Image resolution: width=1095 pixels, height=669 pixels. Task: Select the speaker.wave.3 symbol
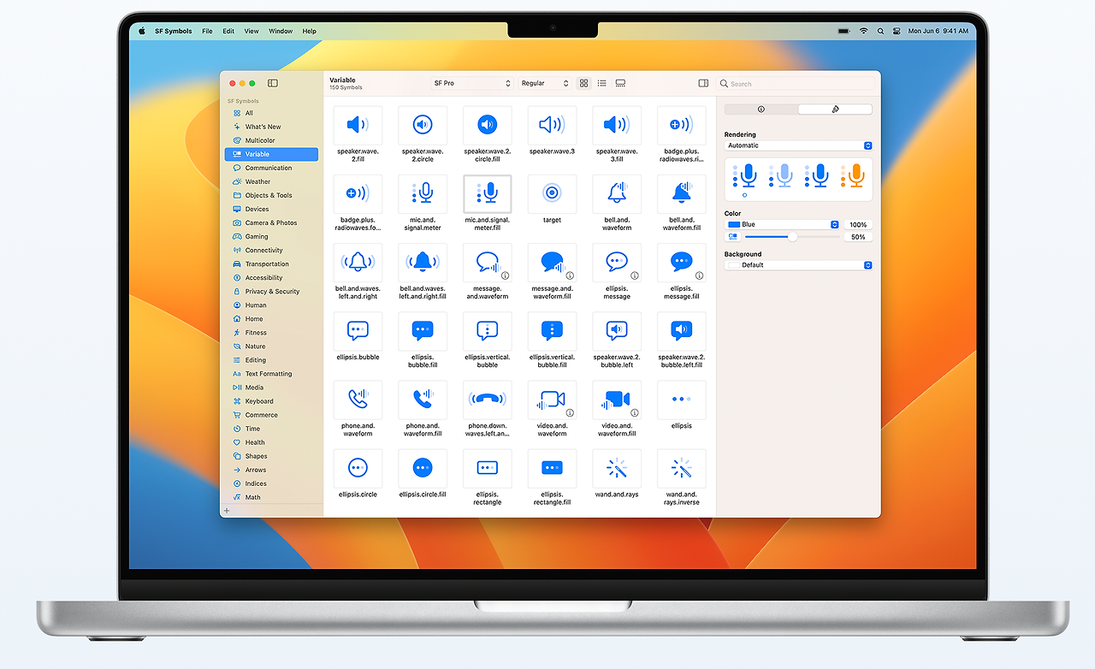coord(552,125)
